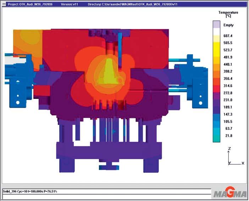Click the 272.8 legend value
249x201 pixels.
click(228, 93)
